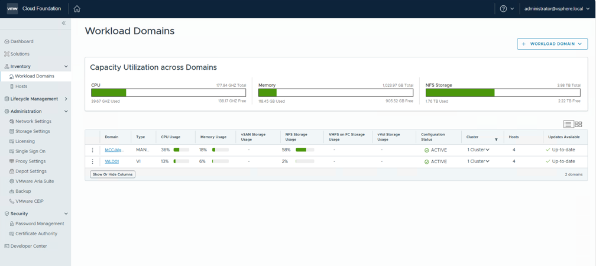Switch to card grid view icon
This screenshot has height=266, width=596.
(x=578, y=124)
